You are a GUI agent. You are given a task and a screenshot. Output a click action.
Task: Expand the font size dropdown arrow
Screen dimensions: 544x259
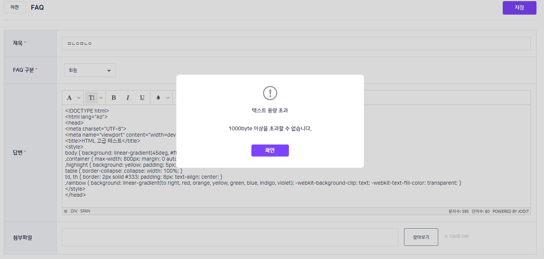[101, 98]
